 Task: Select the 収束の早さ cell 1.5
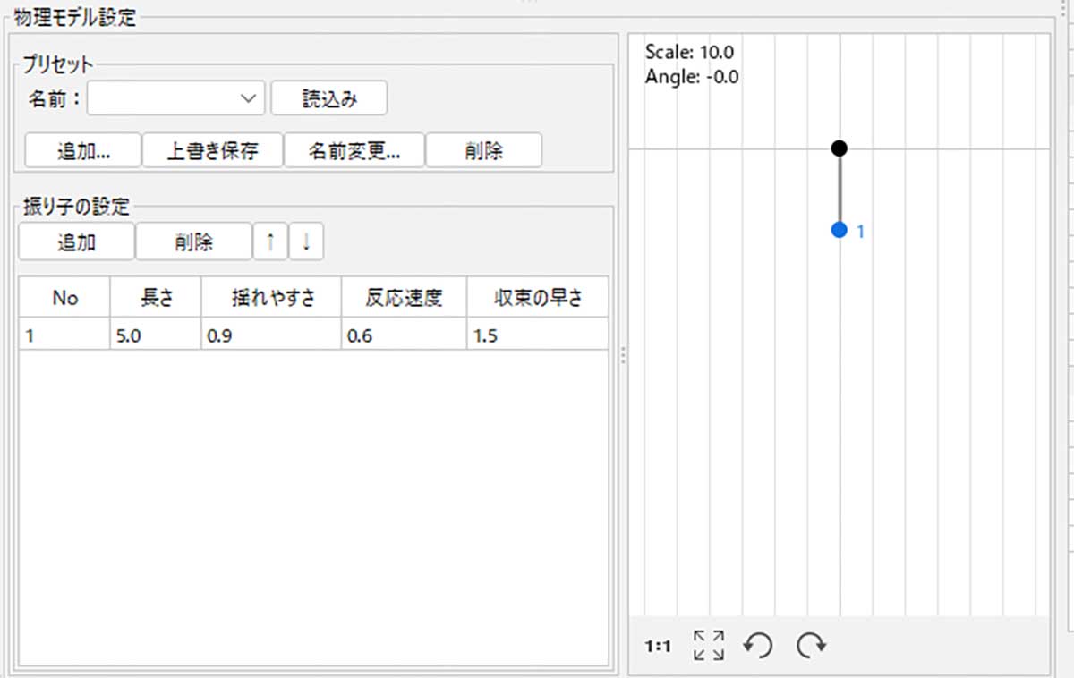click(x=538, y=335)
